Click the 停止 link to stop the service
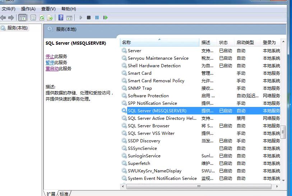 pos(50,57)
